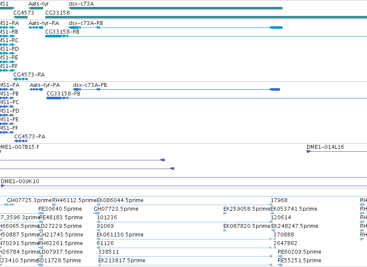Select the EK087820.5prime EST label
The height and width of the screenshot is (267, 367).
coord(247,226)
